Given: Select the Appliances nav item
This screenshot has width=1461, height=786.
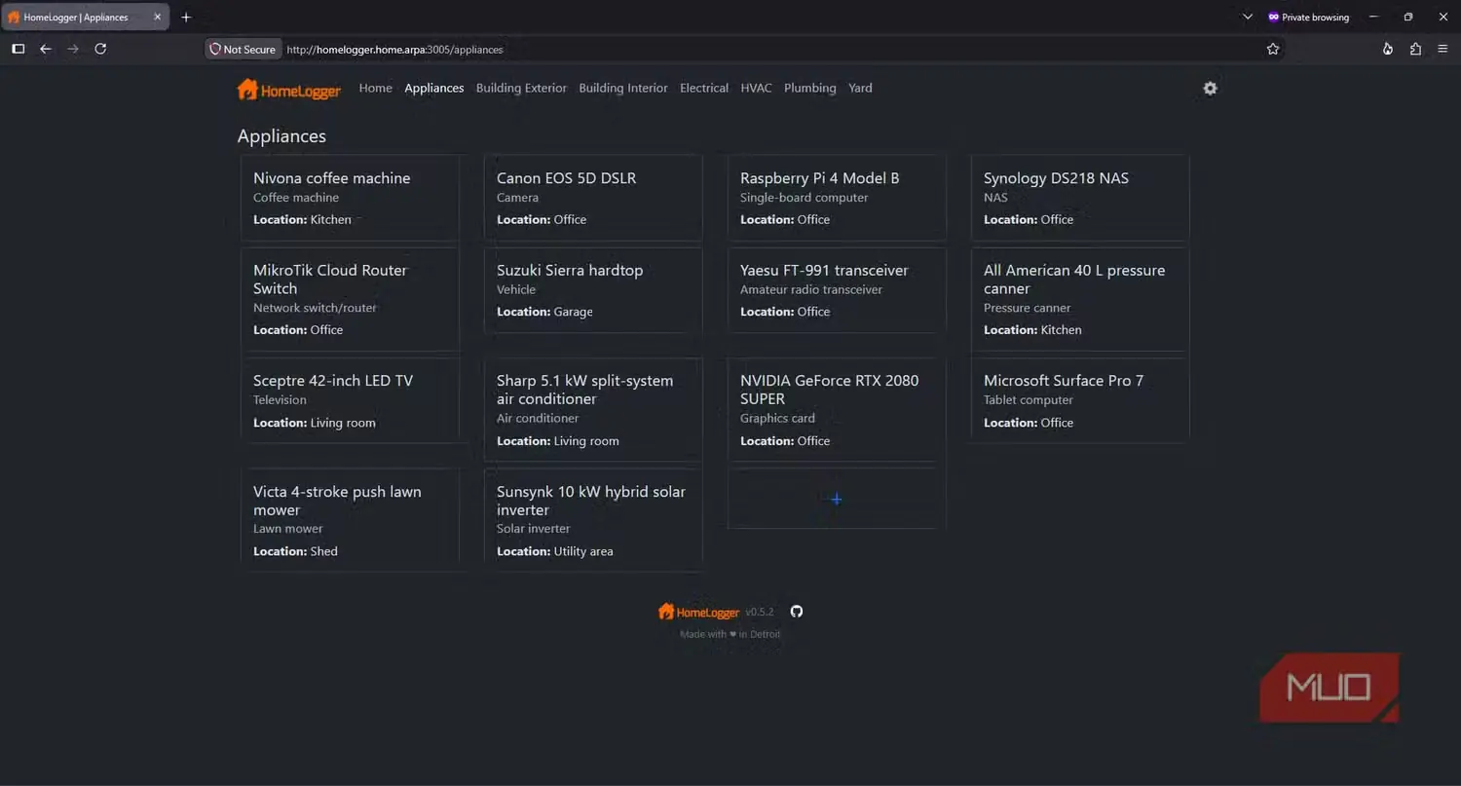Looking at the screenshot, I should (434, 88).
